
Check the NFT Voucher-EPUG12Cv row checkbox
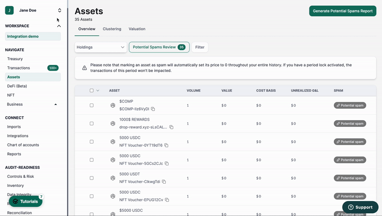pyautogui.click(x=92, y=196)
